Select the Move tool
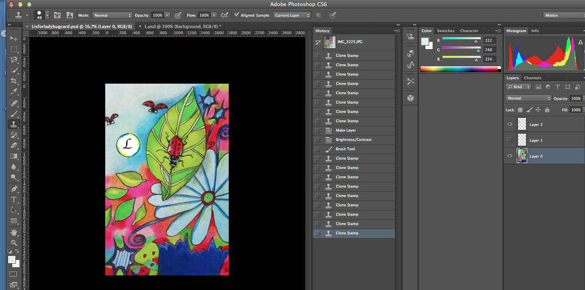The height and width of the screenshot is (290, 585). click(14, 38)
